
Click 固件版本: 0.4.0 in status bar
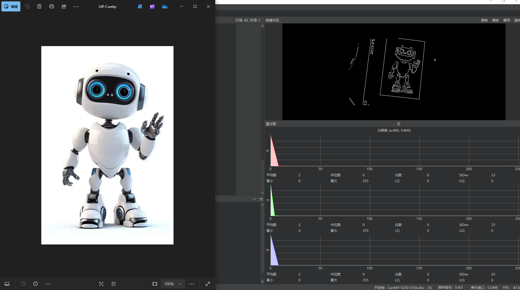coord(450,287)
